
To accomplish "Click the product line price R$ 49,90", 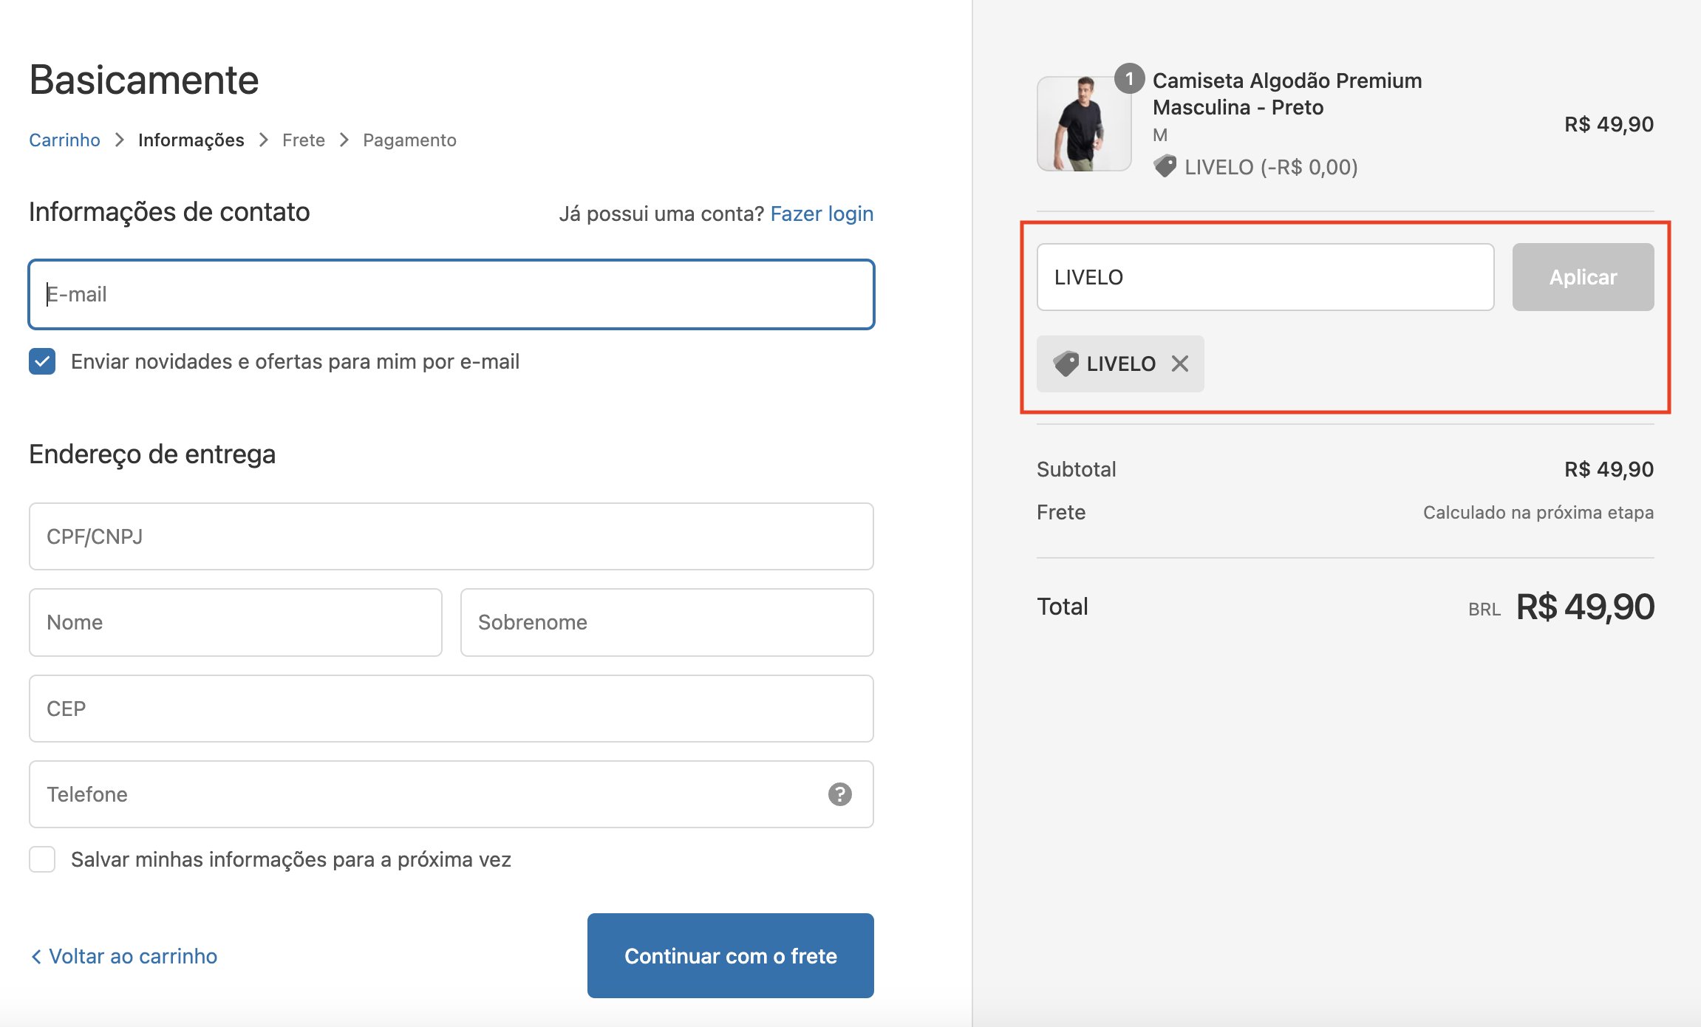I will (x=1609, y=124).
